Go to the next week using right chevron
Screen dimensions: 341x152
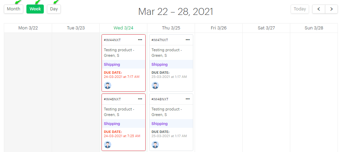click(x=331, y=9)
